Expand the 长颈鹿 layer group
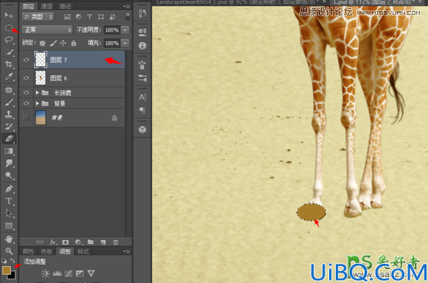 (x=38, y=93)
